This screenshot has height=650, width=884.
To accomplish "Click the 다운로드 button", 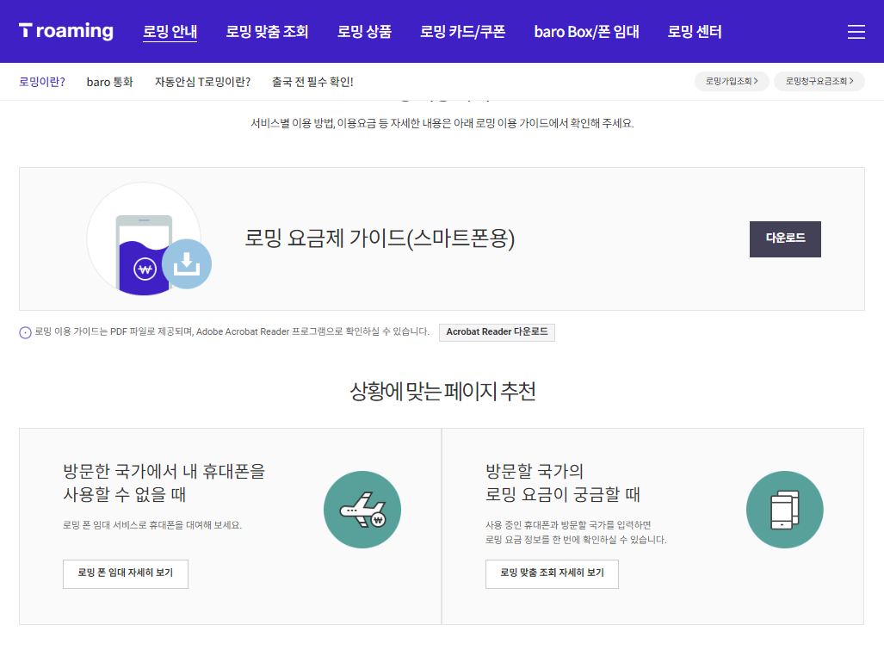I will 784,238.
